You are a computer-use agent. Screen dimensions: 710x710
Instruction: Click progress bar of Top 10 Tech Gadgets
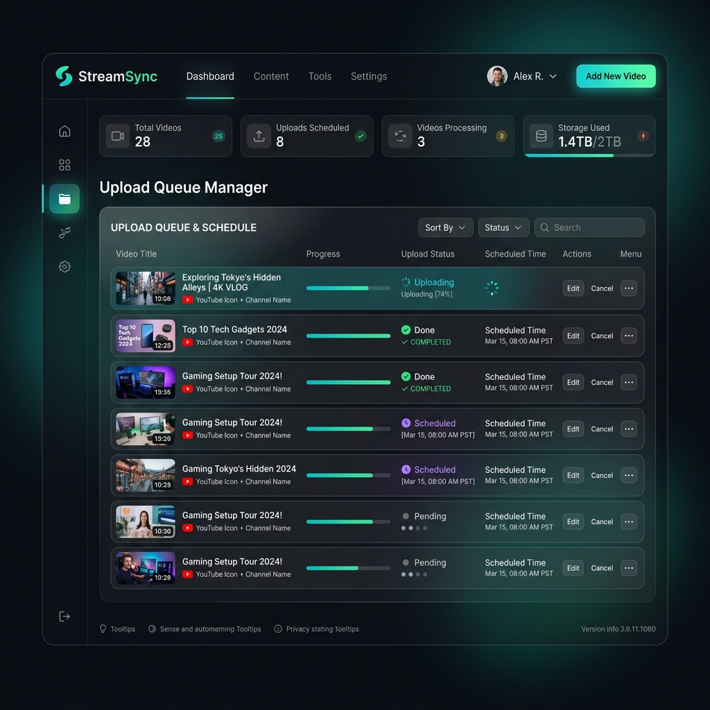(348, 336)
